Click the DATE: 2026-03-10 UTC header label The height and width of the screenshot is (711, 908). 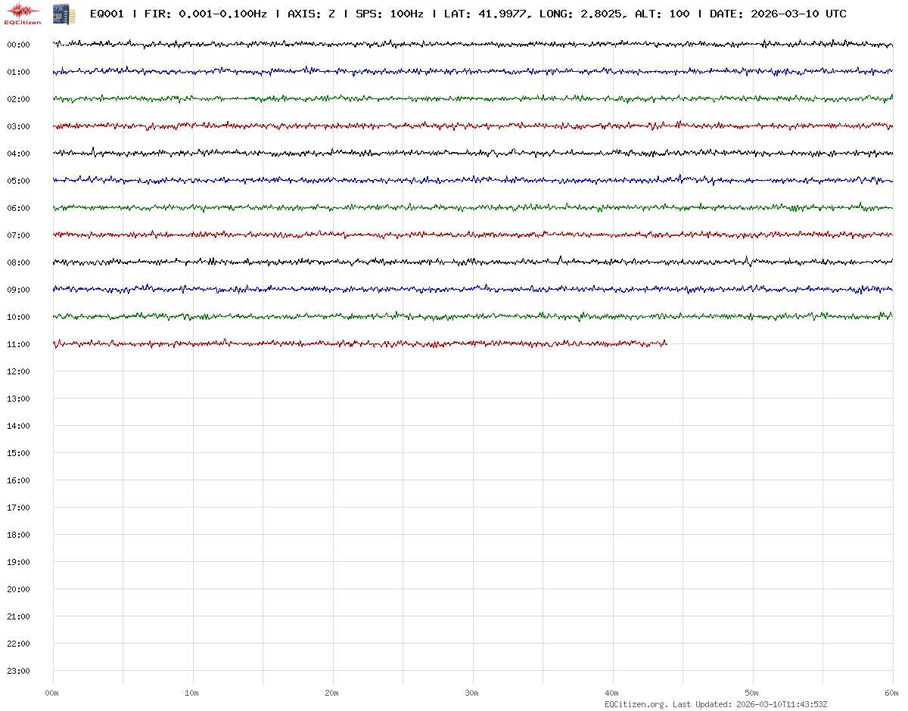point(778,14)
